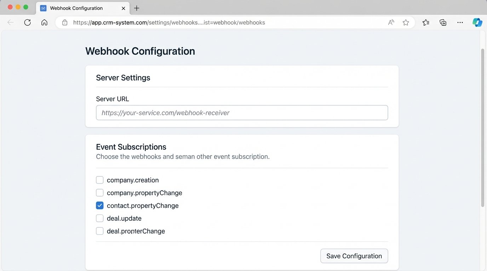Image resolution: width=487 pixels, height=271 pixels.
Task: Open the Collections icon in toolbar
Action: 443,23
